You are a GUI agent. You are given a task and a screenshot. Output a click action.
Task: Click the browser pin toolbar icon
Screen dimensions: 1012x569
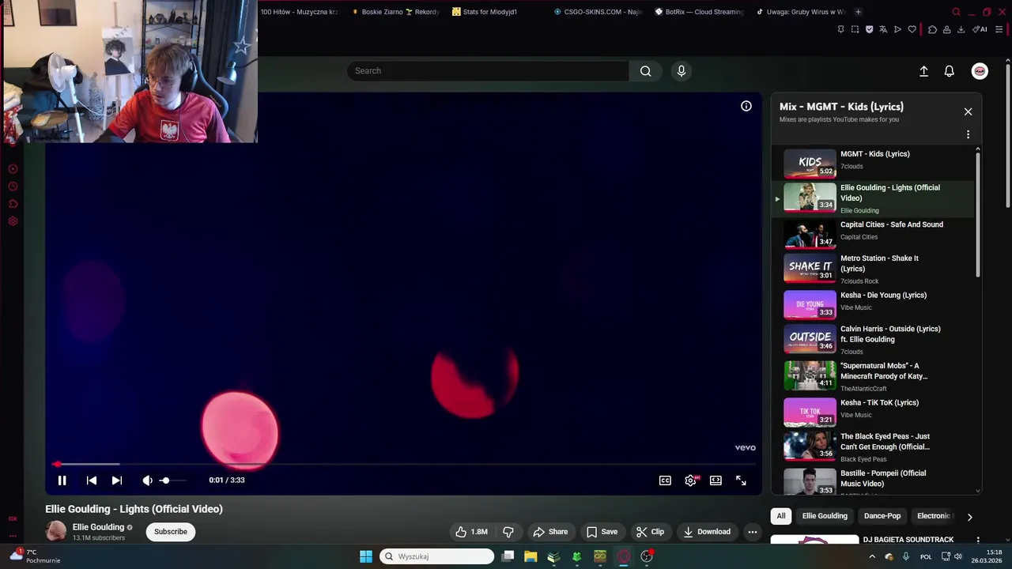(x=840, y=29)
